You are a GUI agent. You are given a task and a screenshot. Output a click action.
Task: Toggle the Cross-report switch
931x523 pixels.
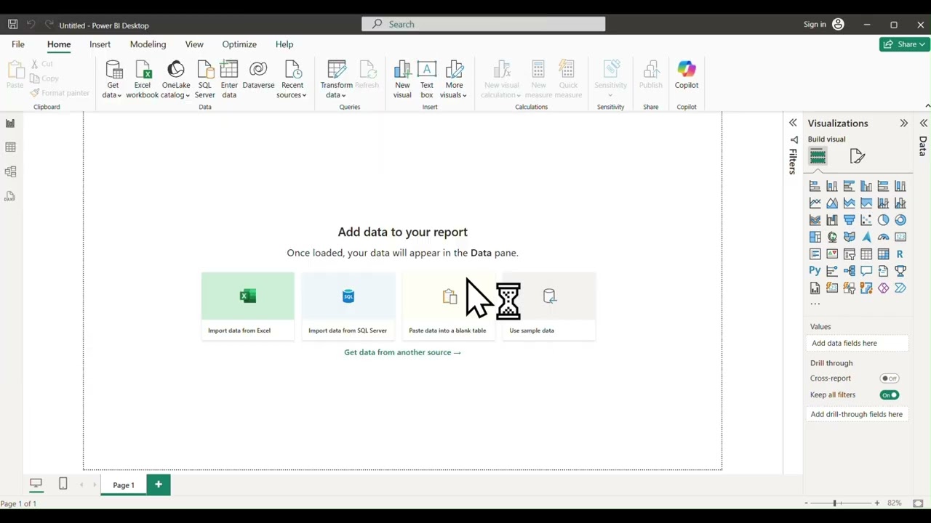[890, 378]
